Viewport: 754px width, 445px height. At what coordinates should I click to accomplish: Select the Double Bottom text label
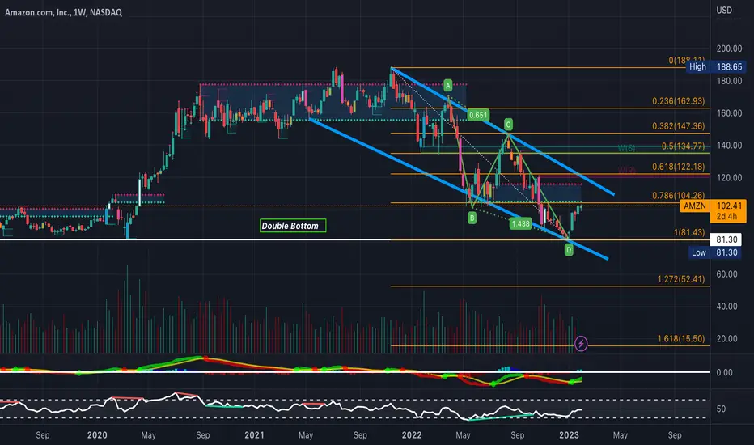click(x=293, y=226)
